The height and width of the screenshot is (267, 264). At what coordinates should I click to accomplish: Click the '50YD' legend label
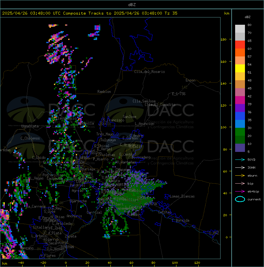251,160
